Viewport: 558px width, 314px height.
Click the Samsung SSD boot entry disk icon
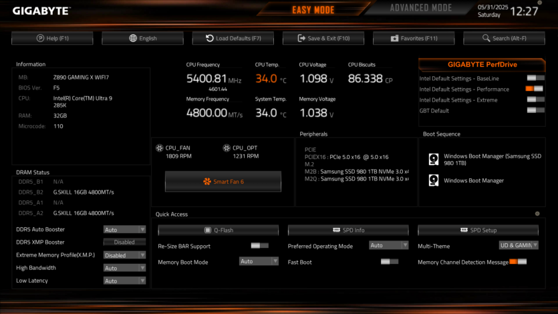pos(434,159)
